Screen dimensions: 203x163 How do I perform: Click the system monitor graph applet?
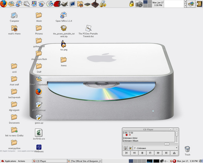(149, 161)
